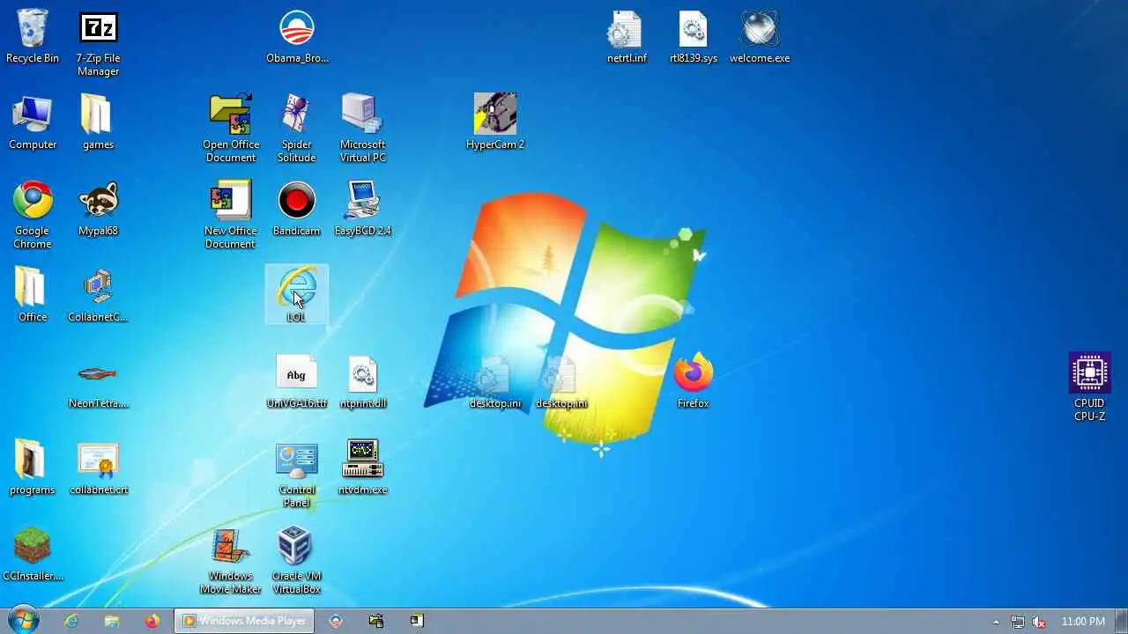Select the collabnet.crt certificate file
The image size is (1128, 634).
(x=98, y=468)
